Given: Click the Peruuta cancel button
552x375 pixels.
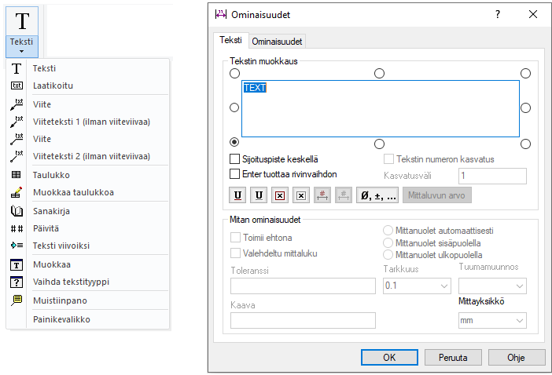Looking at the screenshot, I should point(454,357).
